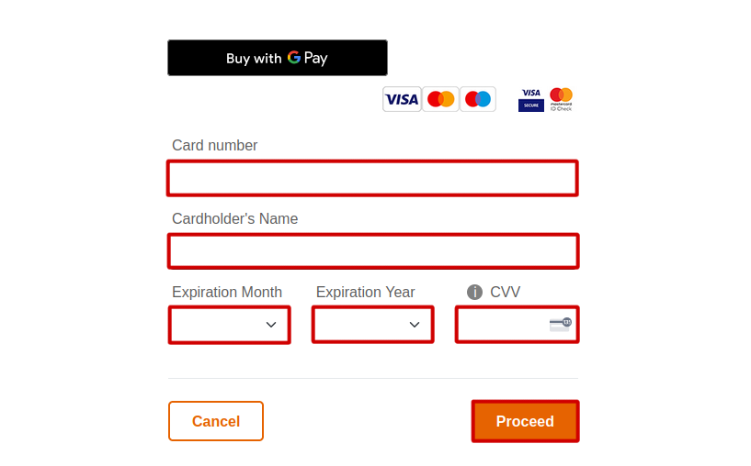This screenshot has width=751, height=466.
Task: Click the Maestro card logo
Action: pyautogui.click(x=478, y=99)
